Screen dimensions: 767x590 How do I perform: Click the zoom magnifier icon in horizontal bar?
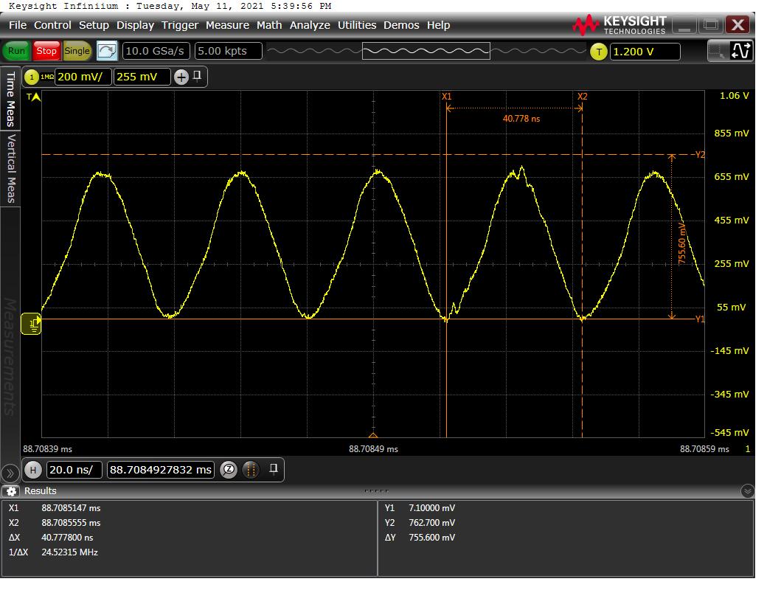pyautogui.click(x=229, y=470)
